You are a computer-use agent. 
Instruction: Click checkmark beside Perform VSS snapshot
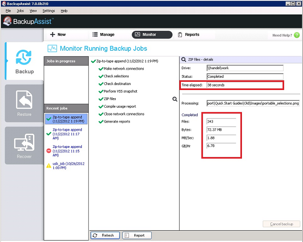tap(101, 91)
